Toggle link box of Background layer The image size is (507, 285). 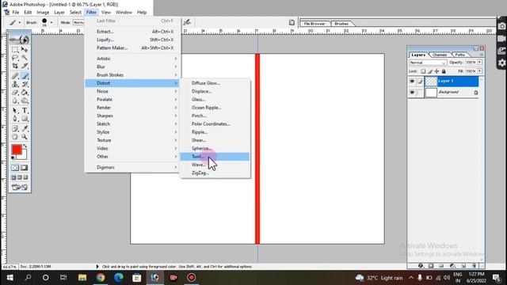pos(420,93)
